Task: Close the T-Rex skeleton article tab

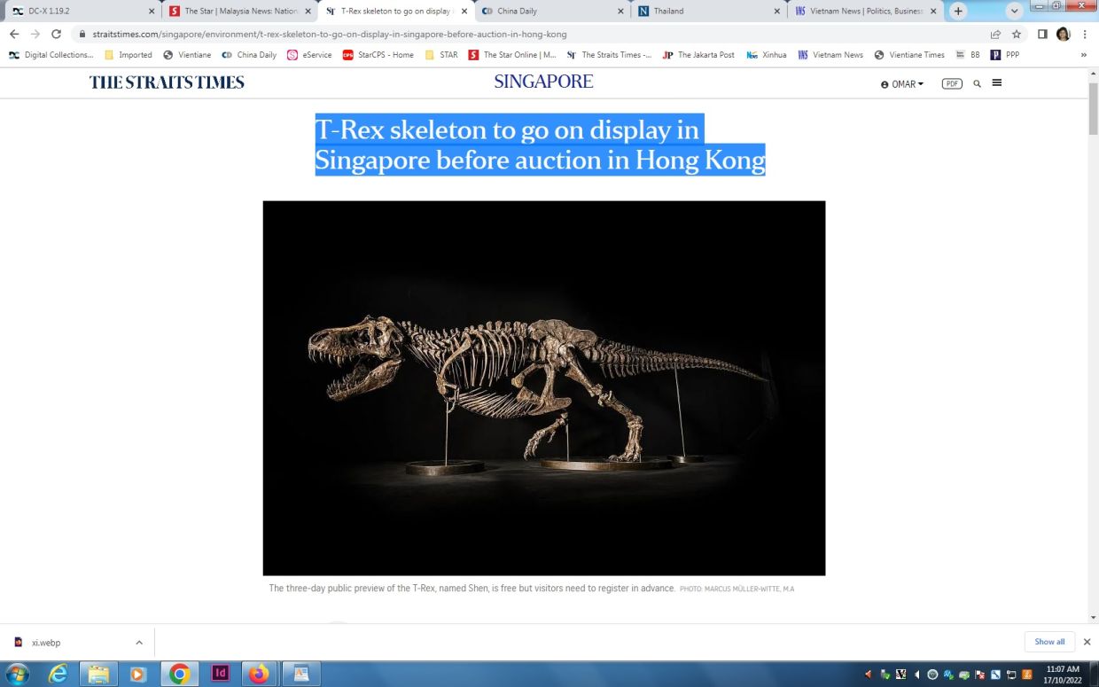Action: [464, 12]
